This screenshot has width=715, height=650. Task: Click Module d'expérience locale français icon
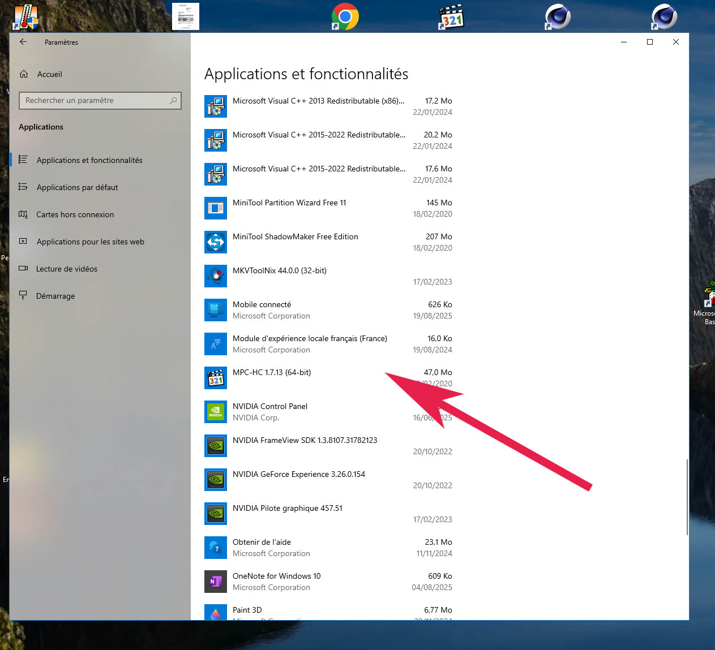216,344
